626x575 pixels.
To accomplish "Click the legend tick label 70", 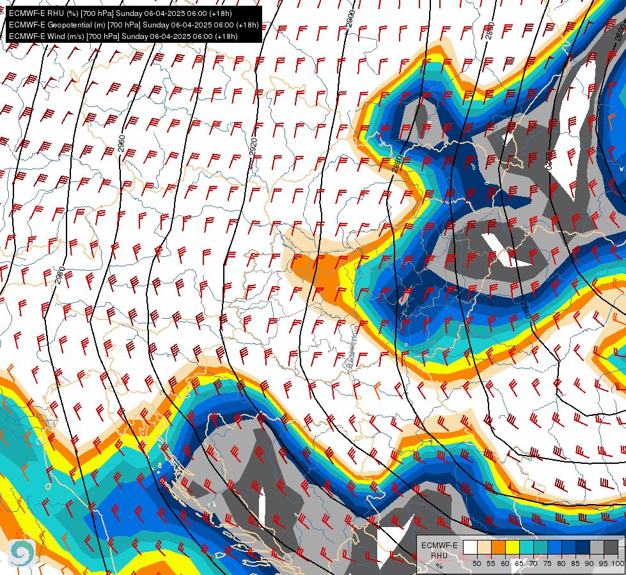I will coord(533,564).
